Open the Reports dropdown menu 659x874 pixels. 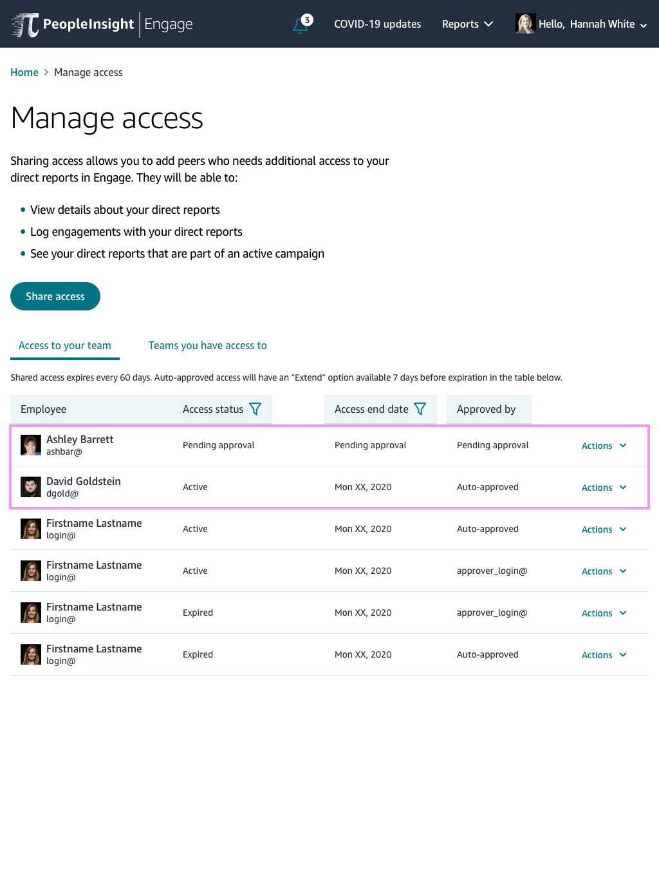point(467,24)
